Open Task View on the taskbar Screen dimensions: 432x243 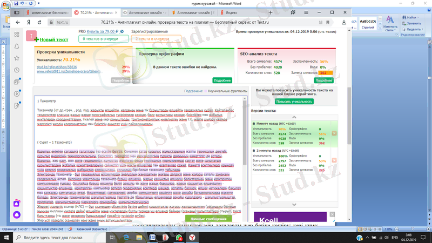(x=112, y=238)
